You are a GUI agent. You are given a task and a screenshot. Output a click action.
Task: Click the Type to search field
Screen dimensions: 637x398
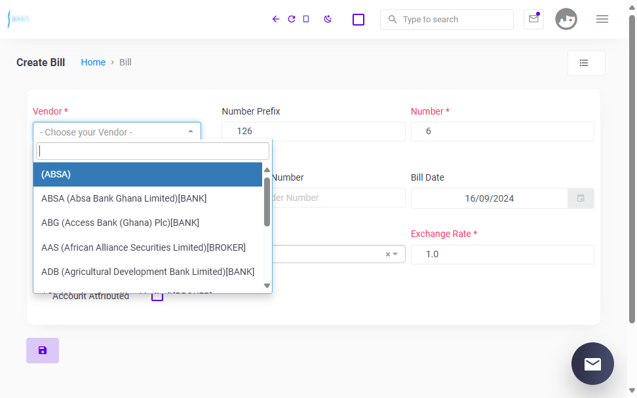point(447,20)
